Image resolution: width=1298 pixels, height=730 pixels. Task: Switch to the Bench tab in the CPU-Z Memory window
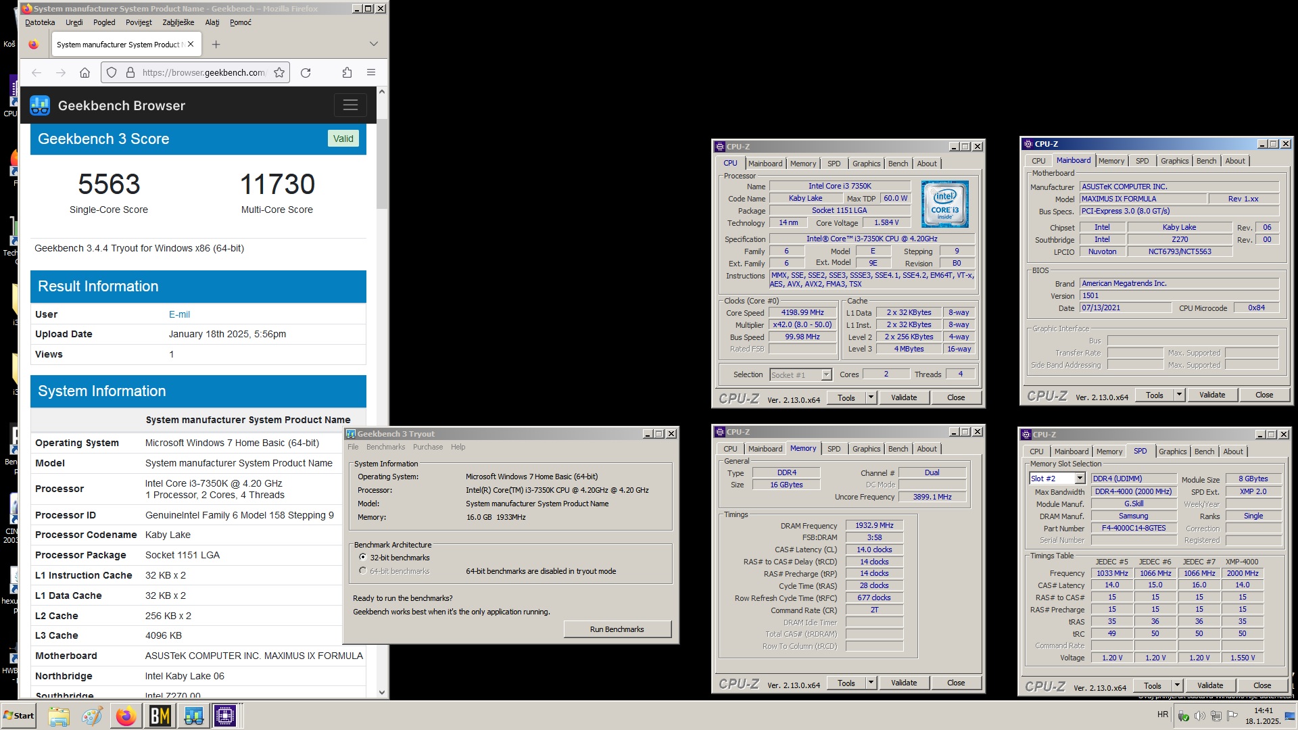coord(898,449)
